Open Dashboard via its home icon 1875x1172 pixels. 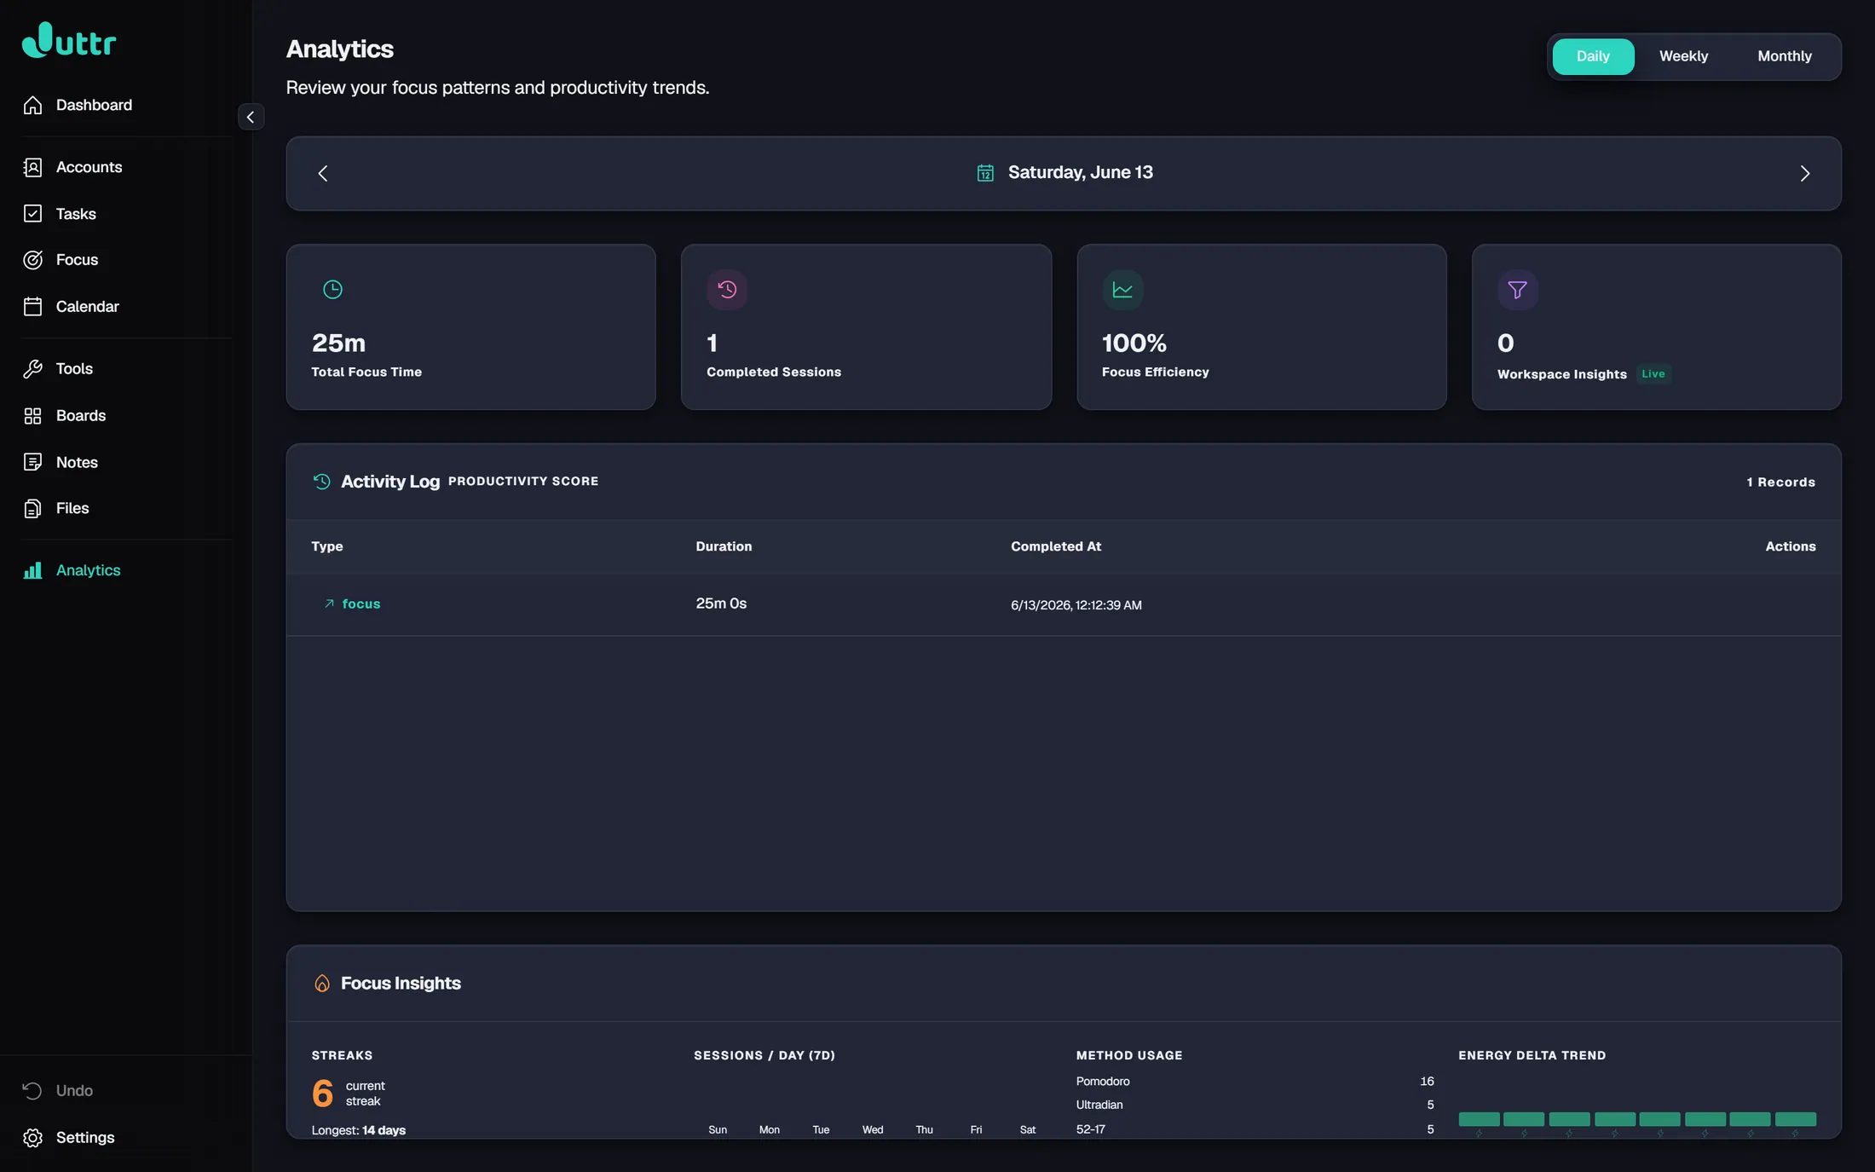pyautogui.click(x=32, y=105)
